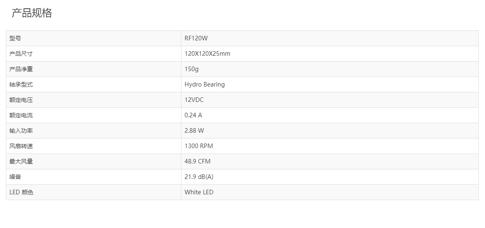Click the 产品尺寸 row label

click(x=21, y=54)
